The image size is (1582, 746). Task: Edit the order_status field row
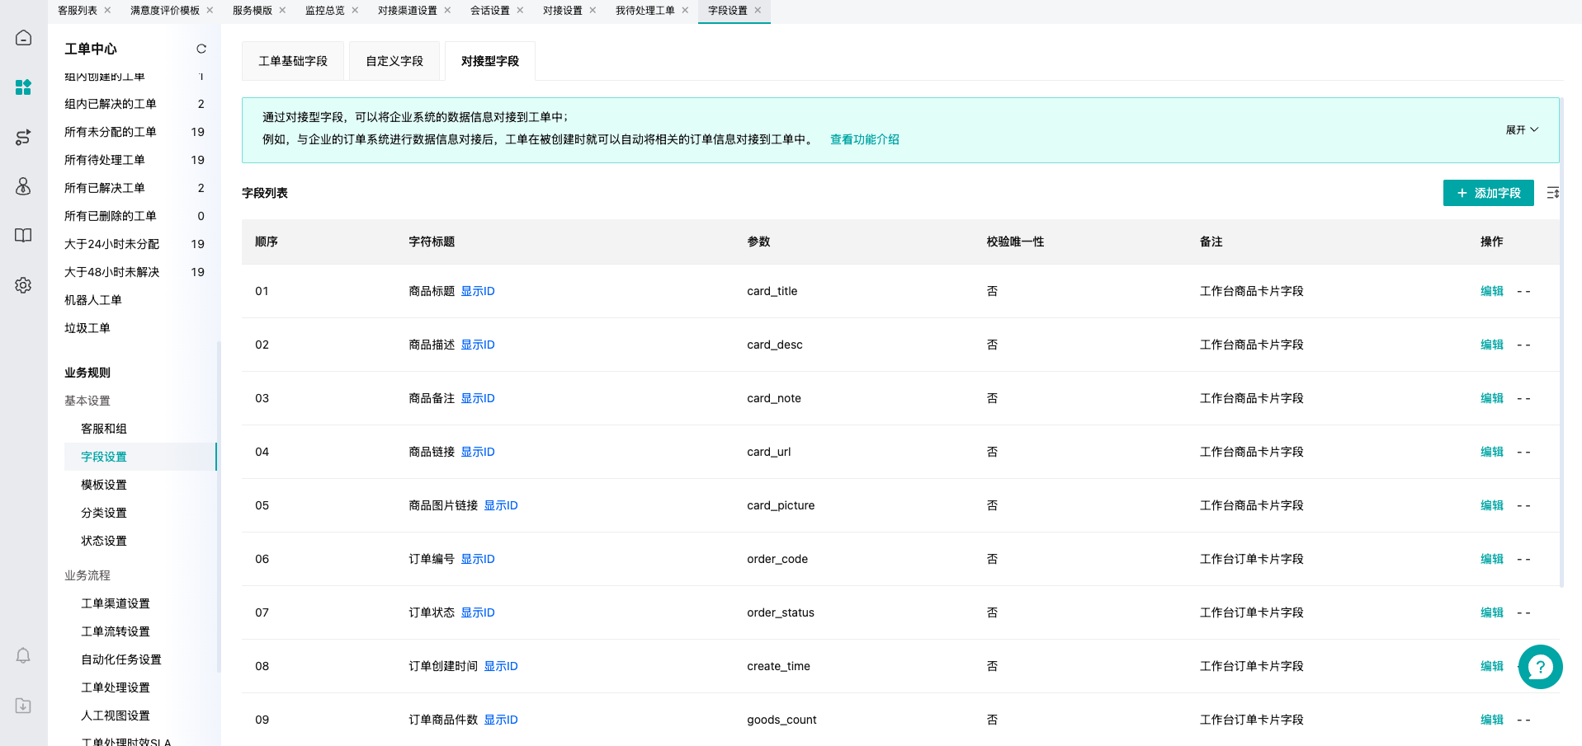point(1492,612)
